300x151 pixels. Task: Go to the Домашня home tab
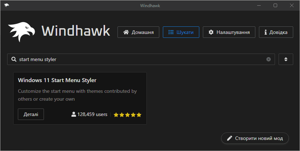coord(138,32)
